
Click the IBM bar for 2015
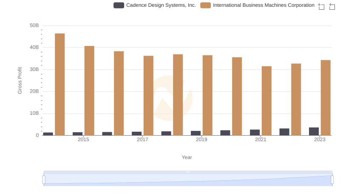(89, 91)
